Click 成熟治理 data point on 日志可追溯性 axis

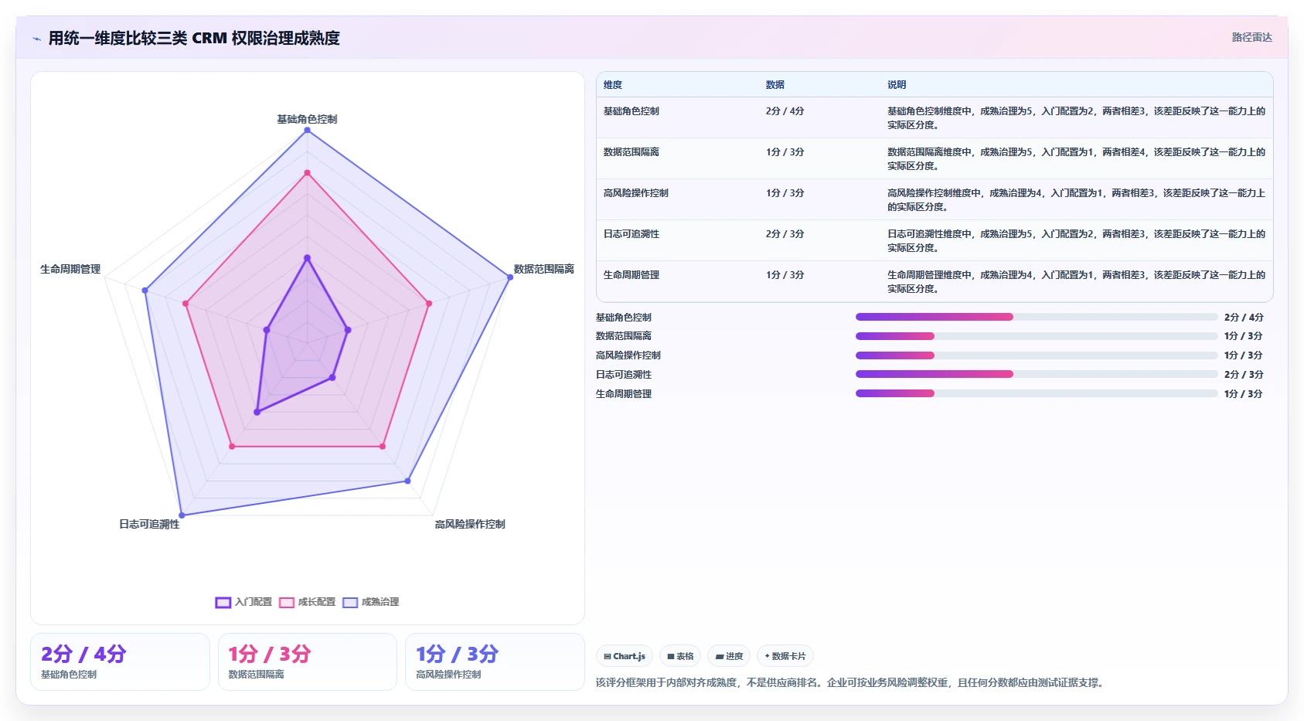point(182,515)
